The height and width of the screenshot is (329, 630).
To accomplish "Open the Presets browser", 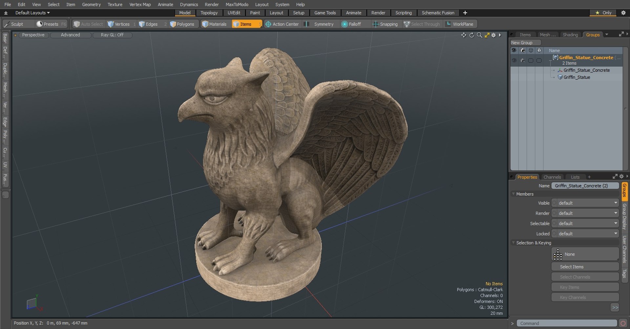I will point(51,24).
